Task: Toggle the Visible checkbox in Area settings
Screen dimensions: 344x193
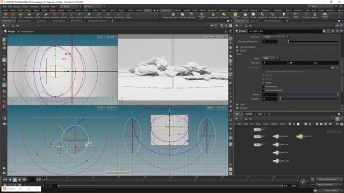Action: pos(263,83)
